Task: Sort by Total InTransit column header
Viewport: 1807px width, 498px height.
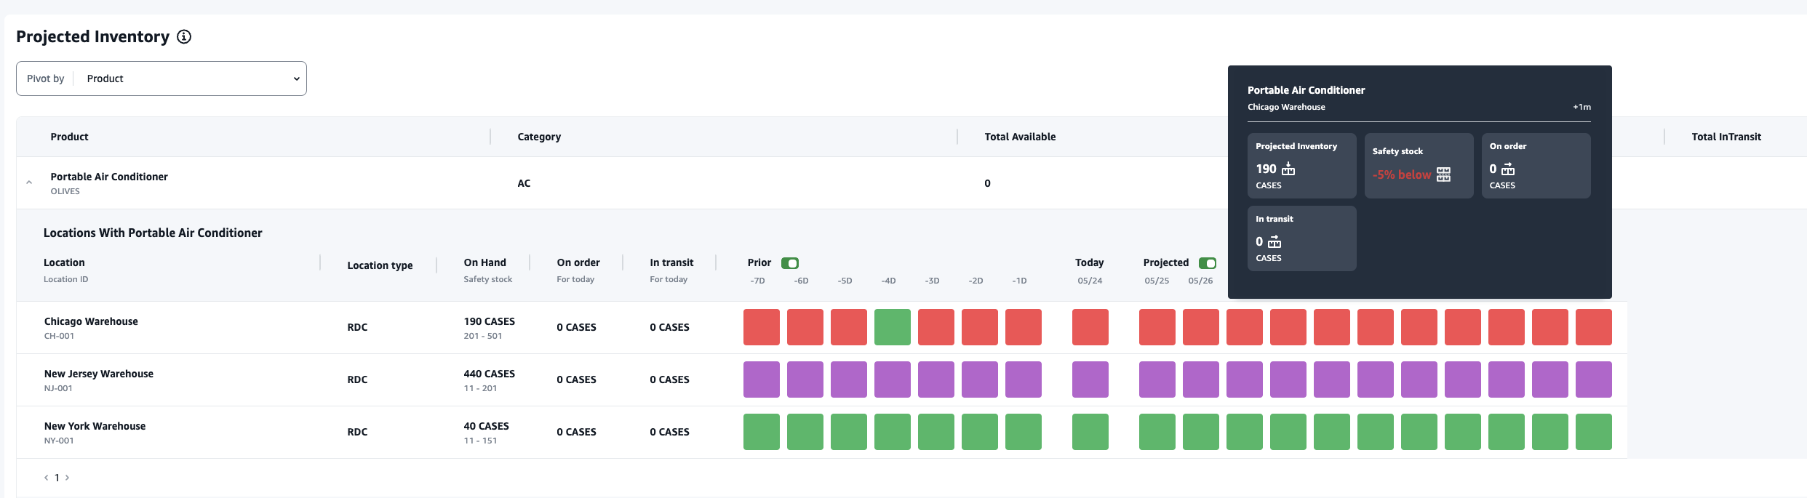Action: [x=1726, y=137]
